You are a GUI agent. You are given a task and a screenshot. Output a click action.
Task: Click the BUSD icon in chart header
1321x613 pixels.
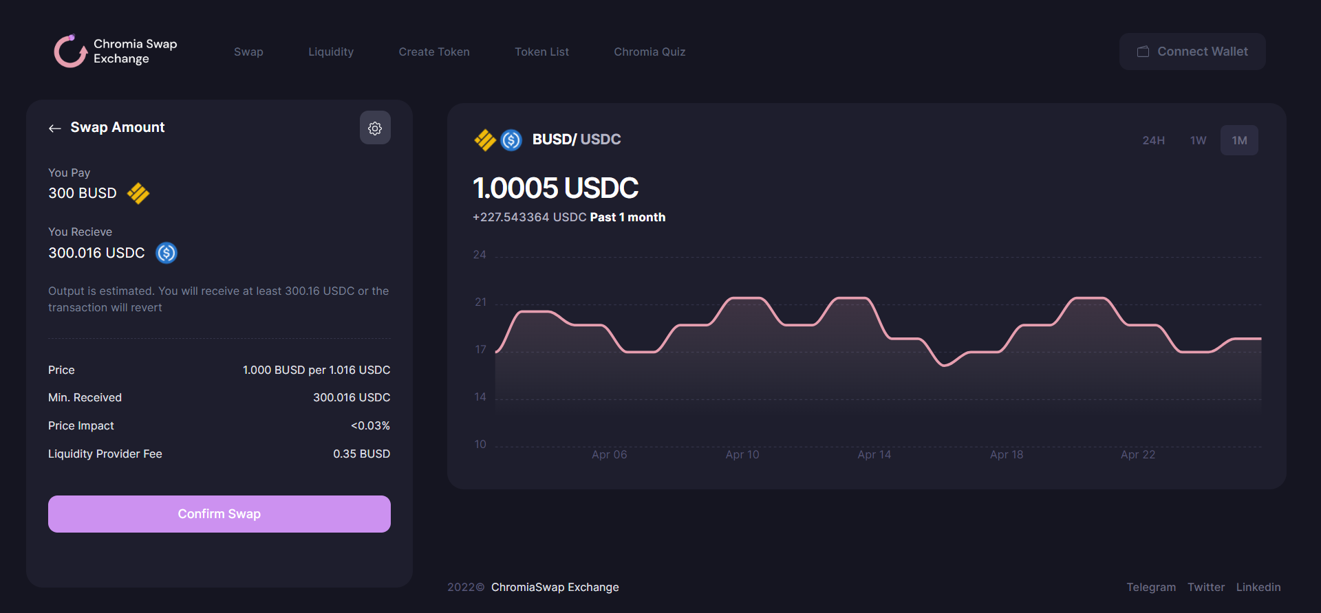(485, 140)
